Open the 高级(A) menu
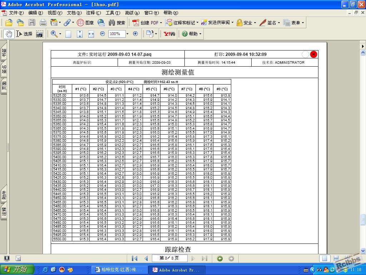The image size is (366, 275). point(132,13)
